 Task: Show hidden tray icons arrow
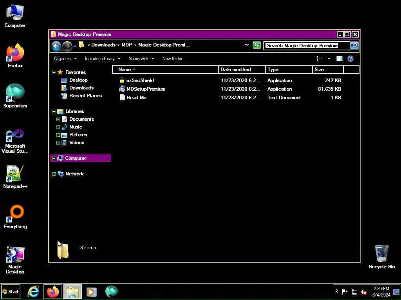click(336, 291)
